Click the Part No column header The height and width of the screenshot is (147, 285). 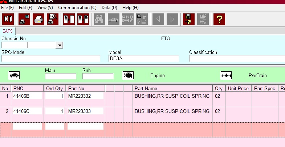click(x=85, y=88)
